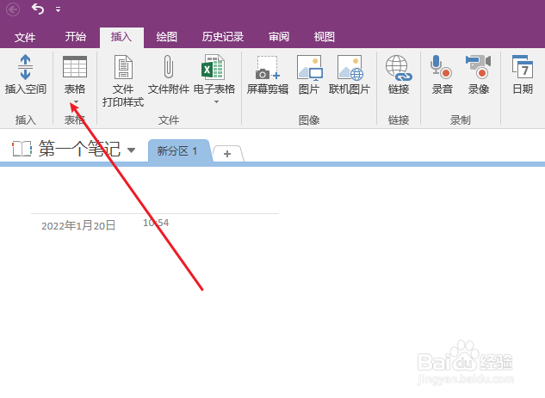Click the Undo arrow
This screenshot has height=398, width=545.
tap(38, 9)
